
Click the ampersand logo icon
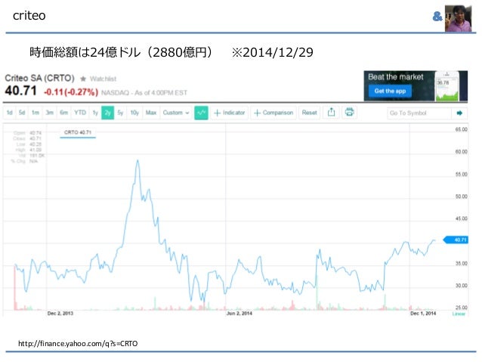[437, 17]
